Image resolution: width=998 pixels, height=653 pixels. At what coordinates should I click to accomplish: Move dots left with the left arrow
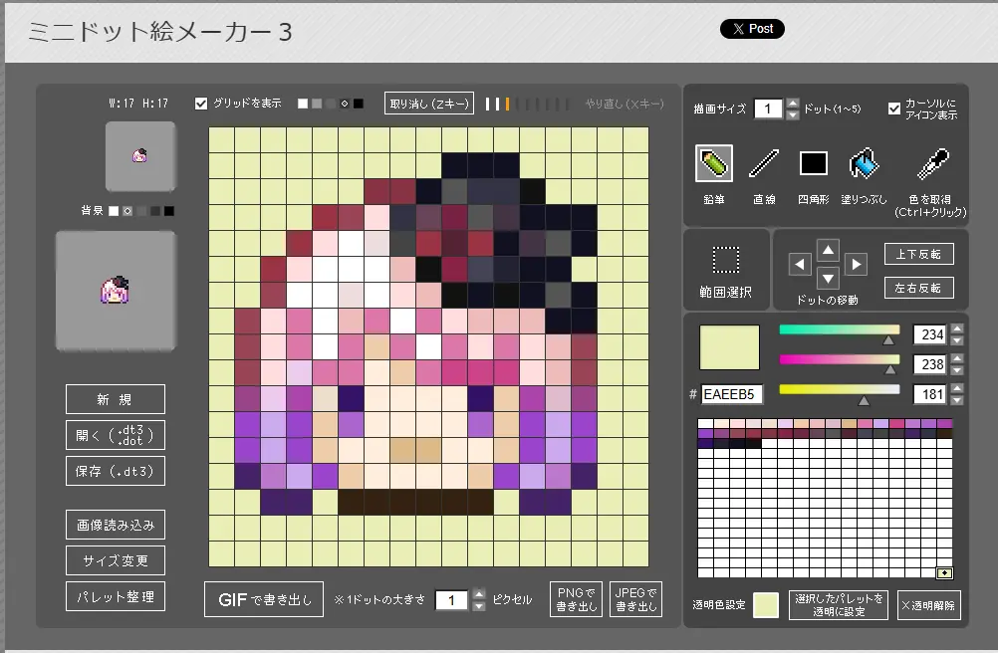800,264
